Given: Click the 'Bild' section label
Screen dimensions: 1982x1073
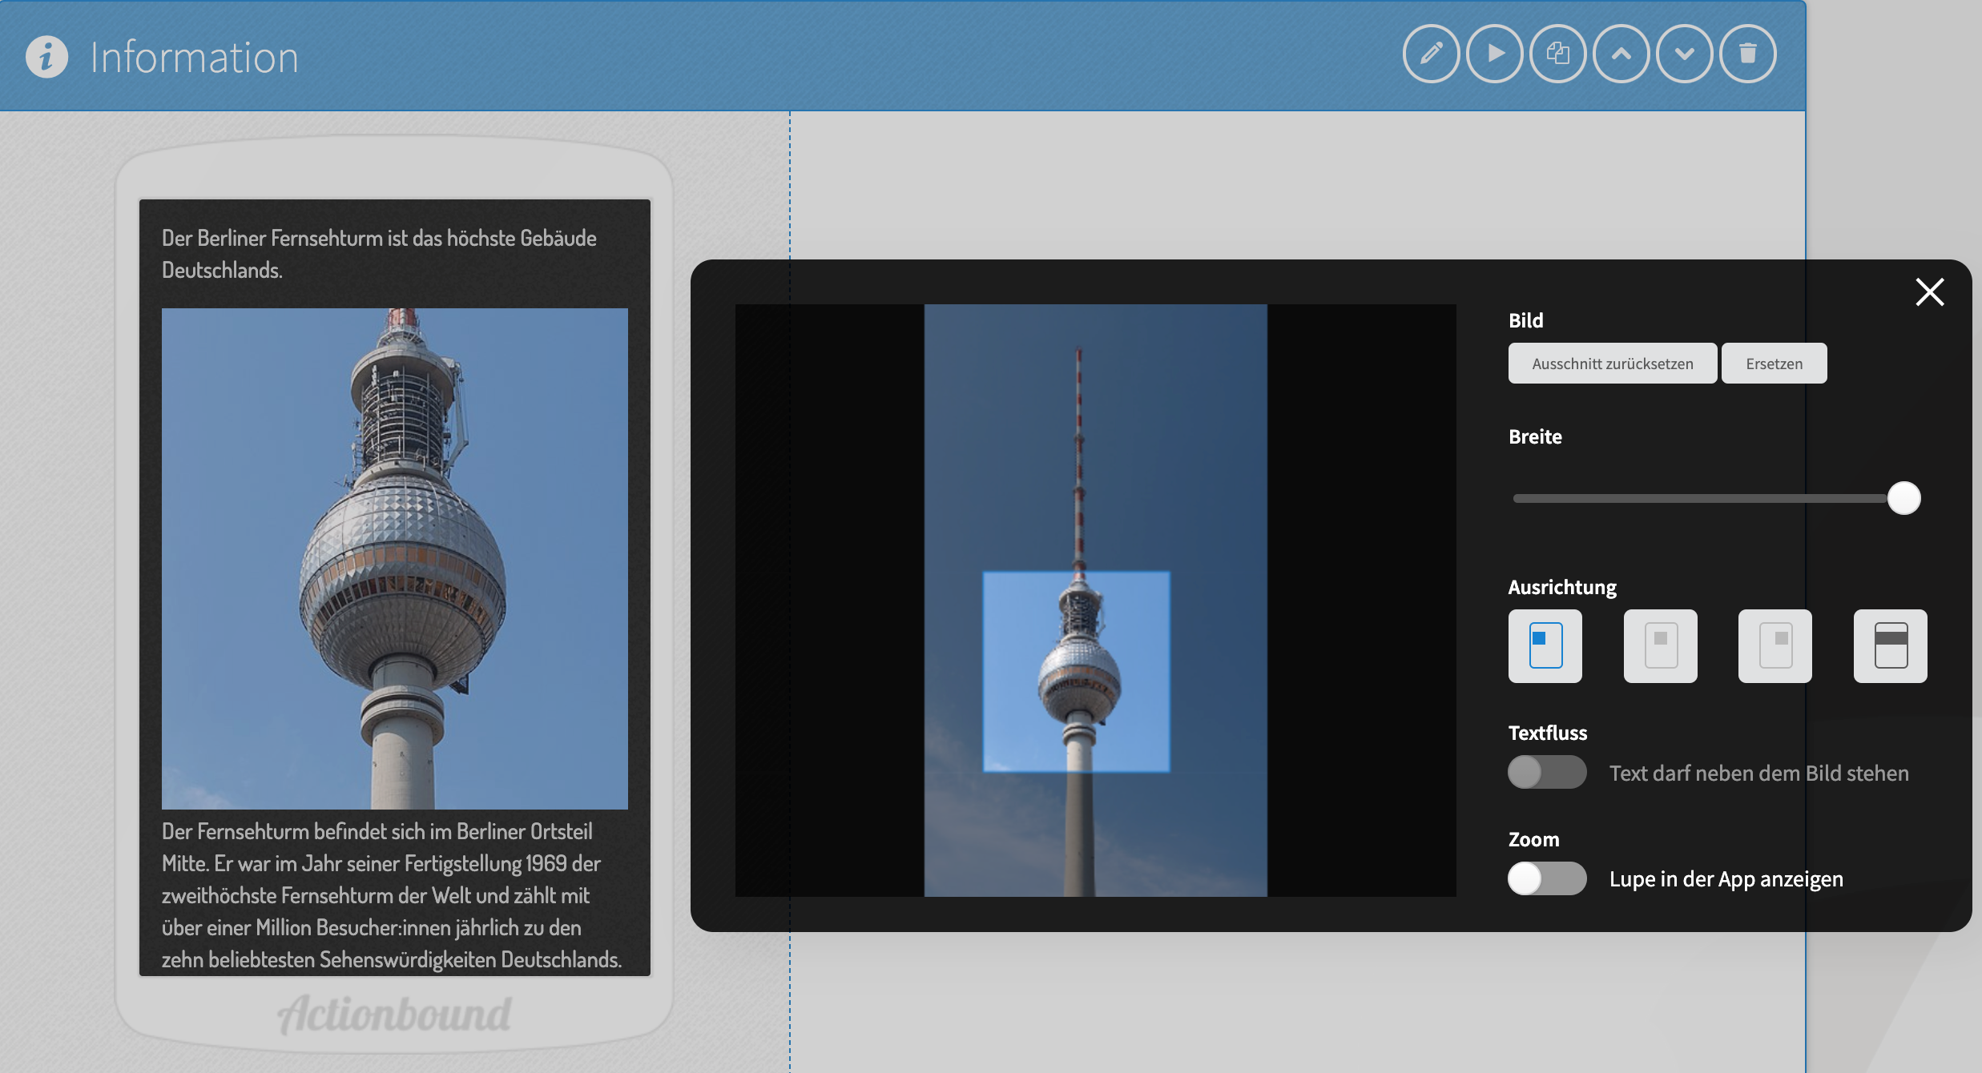Looking at the screenshot, I should [1525, 320].
